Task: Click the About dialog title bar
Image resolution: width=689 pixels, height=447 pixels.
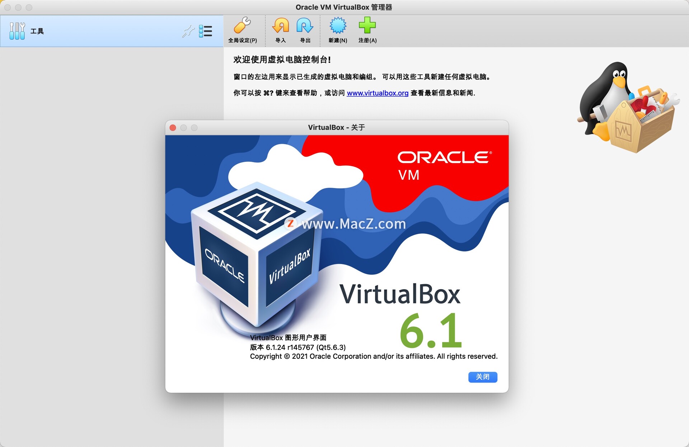Action: pos(336,127)
